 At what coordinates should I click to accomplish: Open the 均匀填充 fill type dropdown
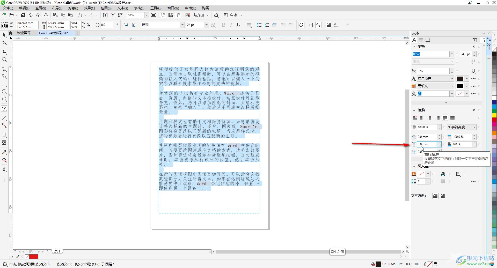coord(435,79)
